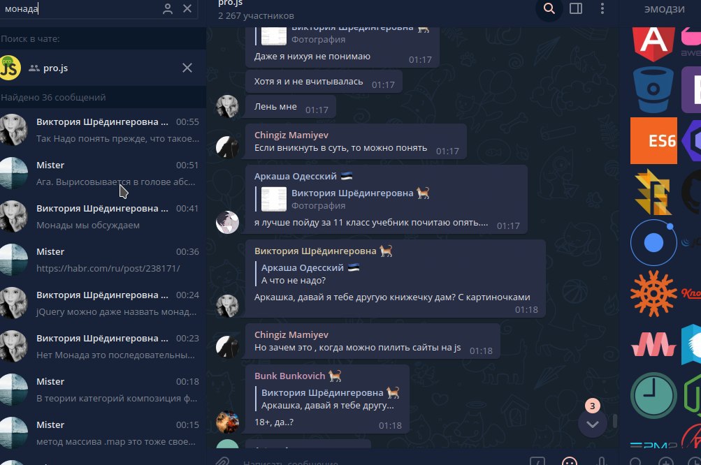The image size is (701, 465).
Task: Click the search input containing "монада"
Action: point(80,8)
